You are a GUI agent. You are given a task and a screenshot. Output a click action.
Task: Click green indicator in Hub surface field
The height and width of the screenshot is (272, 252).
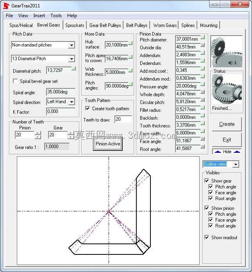(130, 43)
